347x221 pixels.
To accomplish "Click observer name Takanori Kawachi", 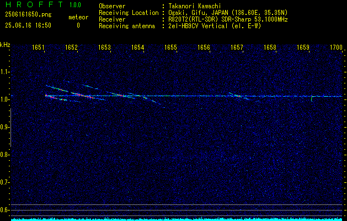I will [195, 6].
